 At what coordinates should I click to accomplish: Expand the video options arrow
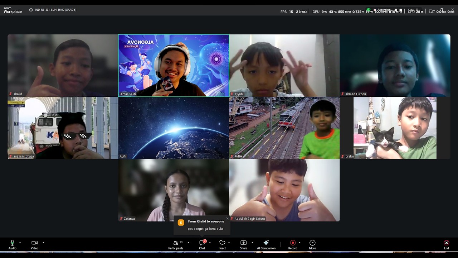(x=43, y=243)
